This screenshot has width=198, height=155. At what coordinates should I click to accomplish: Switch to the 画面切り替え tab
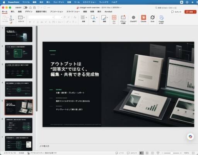click(41, 12)
